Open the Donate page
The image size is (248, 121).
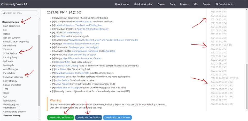click(x=207, y=4)
